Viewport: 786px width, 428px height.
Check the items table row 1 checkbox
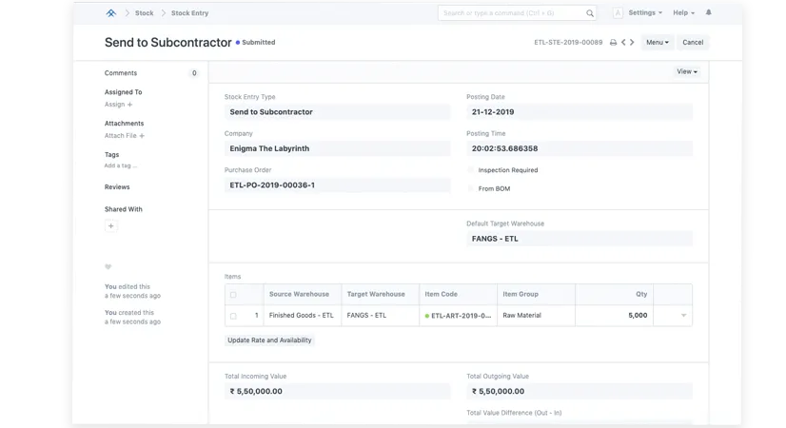(x=233, y=316)
